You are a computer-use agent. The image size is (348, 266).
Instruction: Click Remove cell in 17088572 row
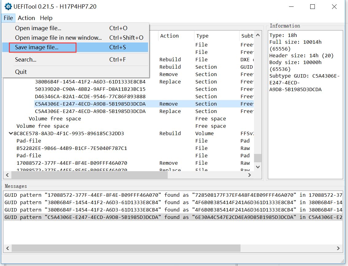pos(168,163)
